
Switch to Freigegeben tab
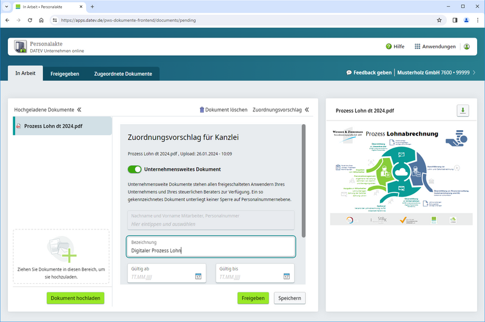pos(65,74)
